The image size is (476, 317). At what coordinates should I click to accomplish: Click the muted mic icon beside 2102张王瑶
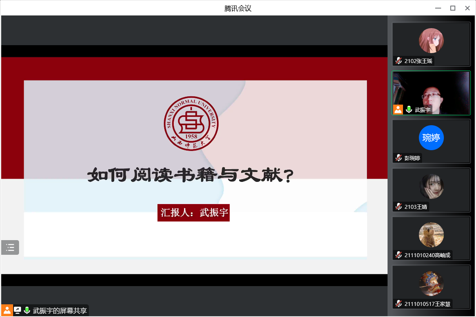399,61
